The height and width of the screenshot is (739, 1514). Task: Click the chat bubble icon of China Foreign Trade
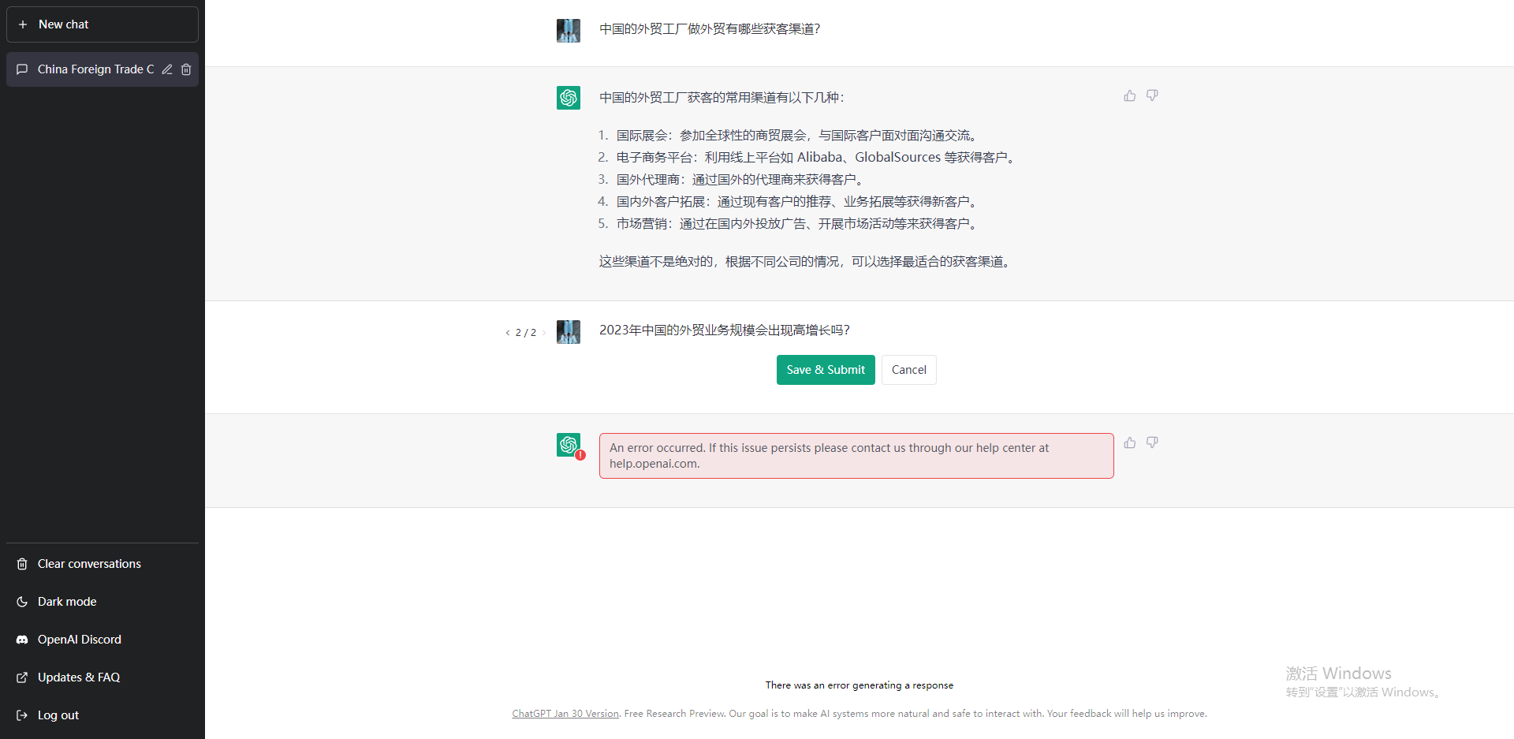(22, 69)
